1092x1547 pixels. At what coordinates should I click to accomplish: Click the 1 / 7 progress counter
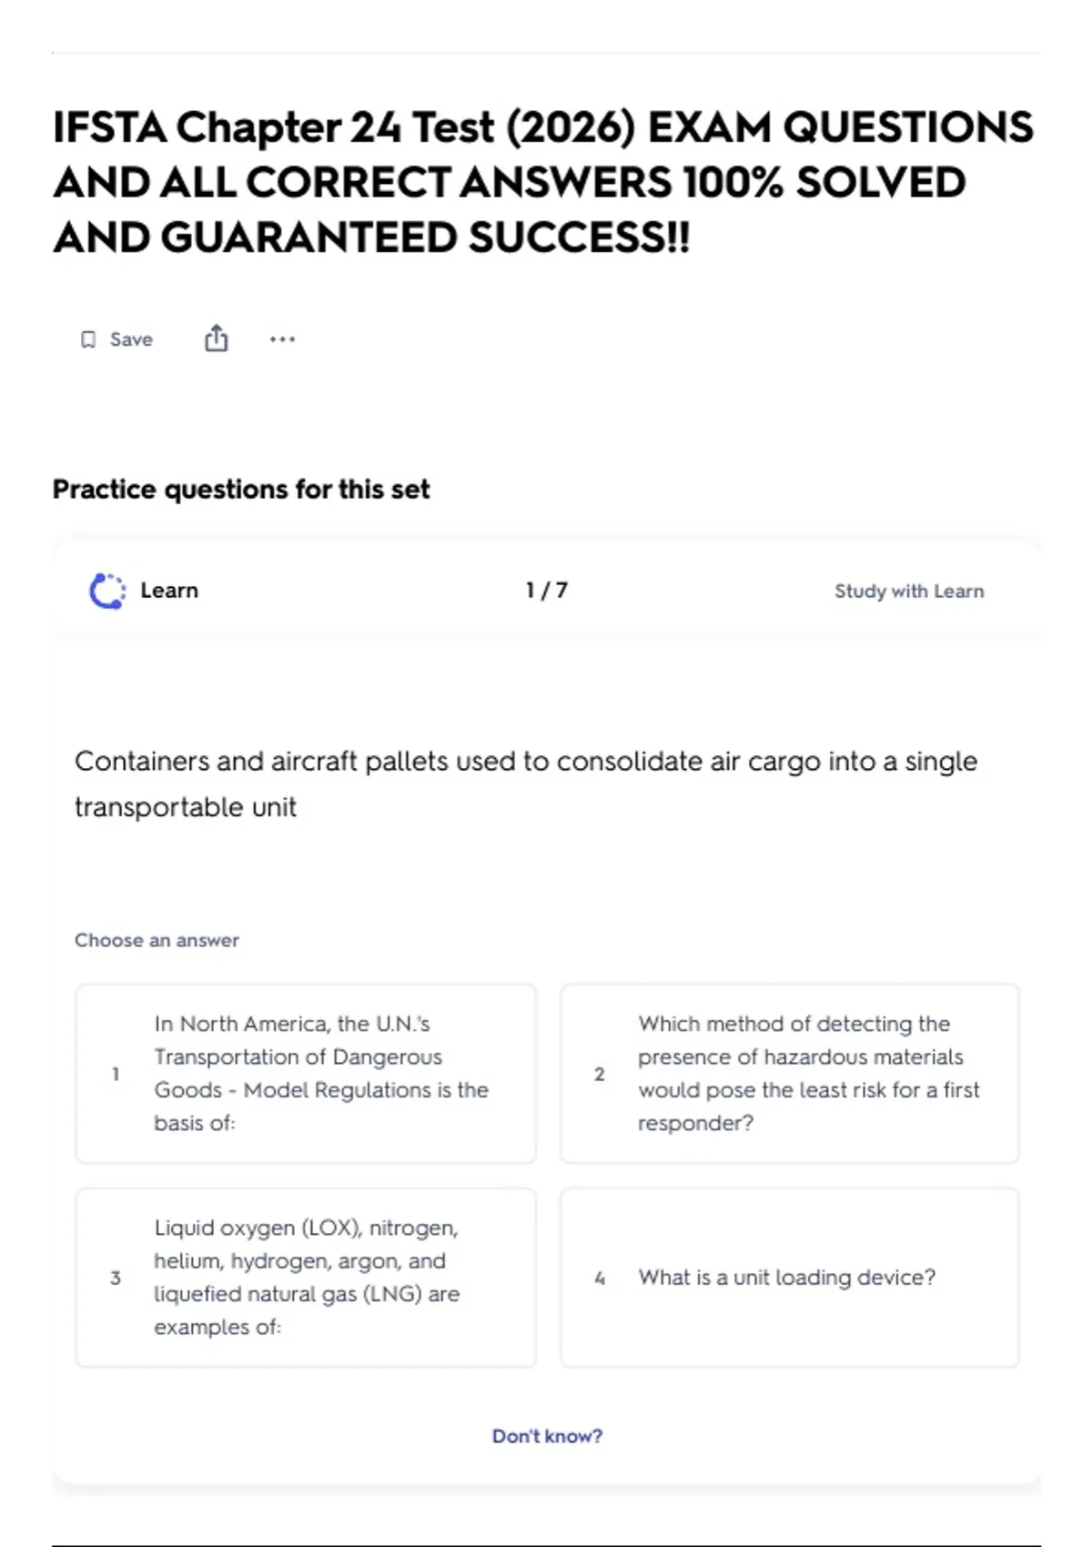[x=547, y=591]
